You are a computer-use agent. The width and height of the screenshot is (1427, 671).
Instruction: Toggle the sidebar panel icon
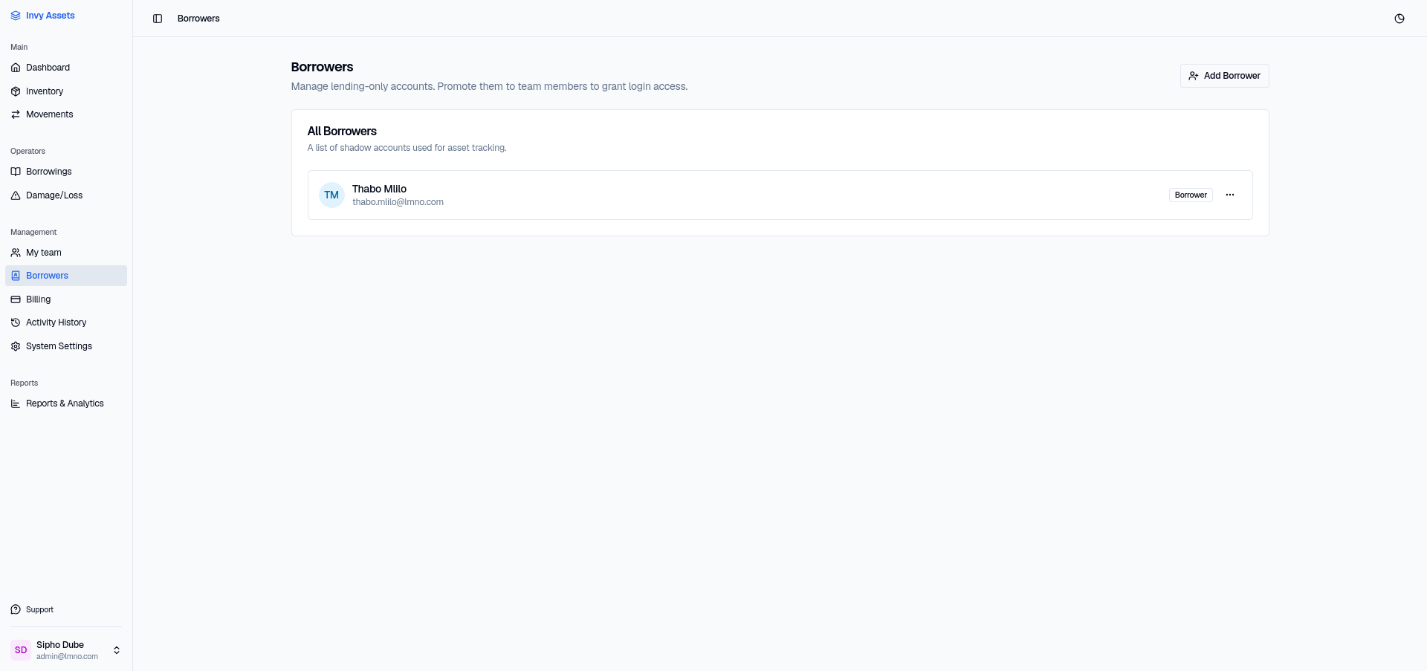(x=158, y=19)
